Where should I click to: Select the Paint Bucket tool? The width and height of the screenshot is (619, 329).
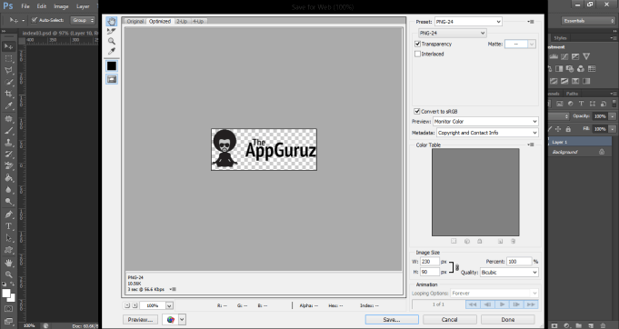pyautogui.click(x=8, y=178)
